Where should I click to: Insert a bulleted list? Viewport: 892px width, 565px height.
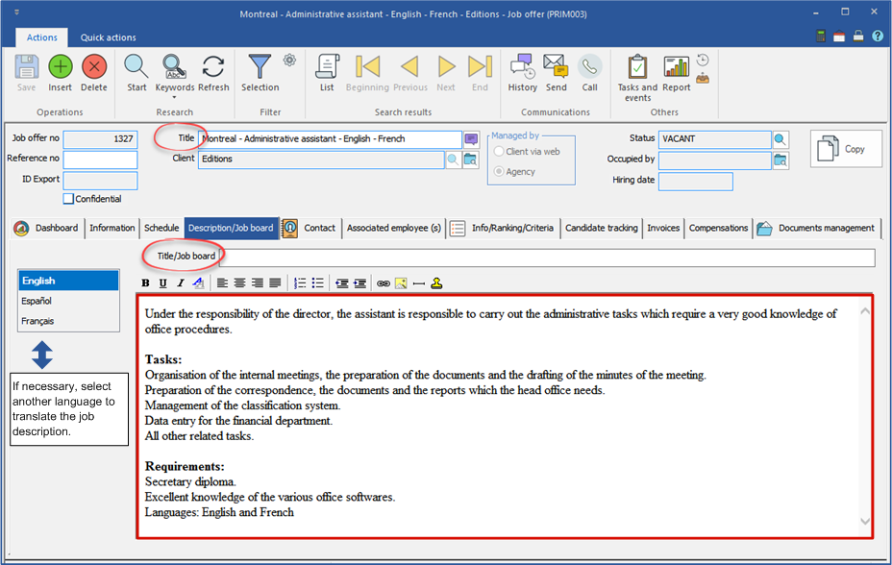[x=317, y=283]
